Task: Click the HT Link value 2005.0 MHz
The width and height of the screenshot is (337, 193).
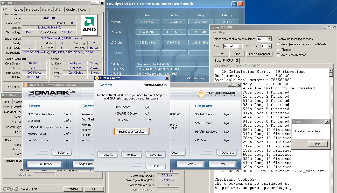Action: pyautogui.click(x=34, y=77)
